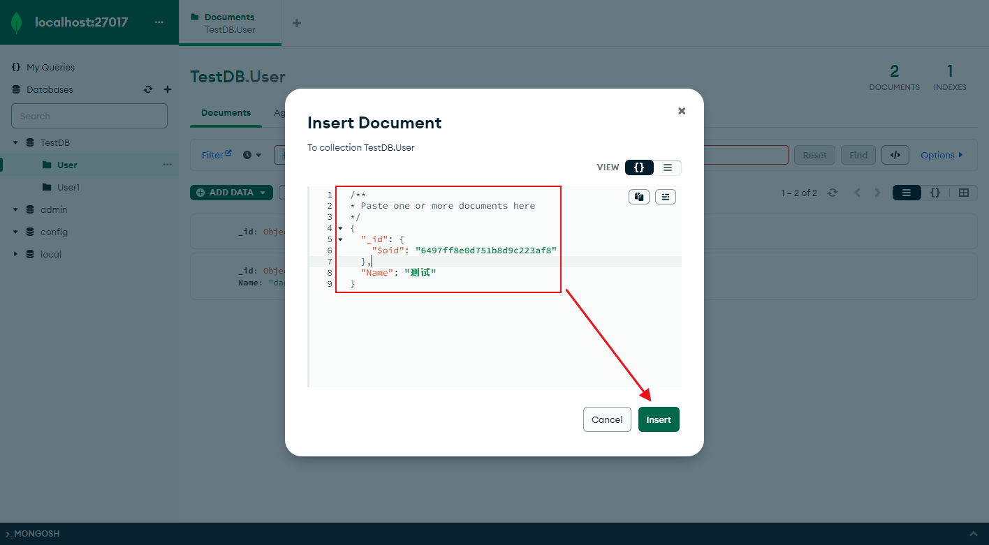The image size is (989, 545).
Task: Go to the next page of documents
Action: pos(878,193)
